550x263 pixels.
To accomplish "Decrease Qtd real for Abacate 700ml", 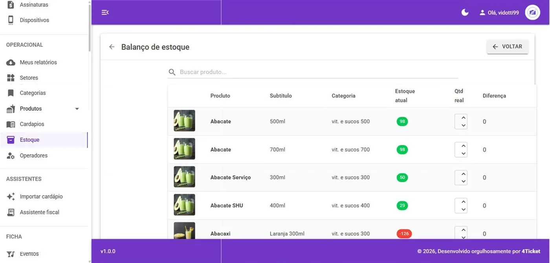I will pos(464,154).
